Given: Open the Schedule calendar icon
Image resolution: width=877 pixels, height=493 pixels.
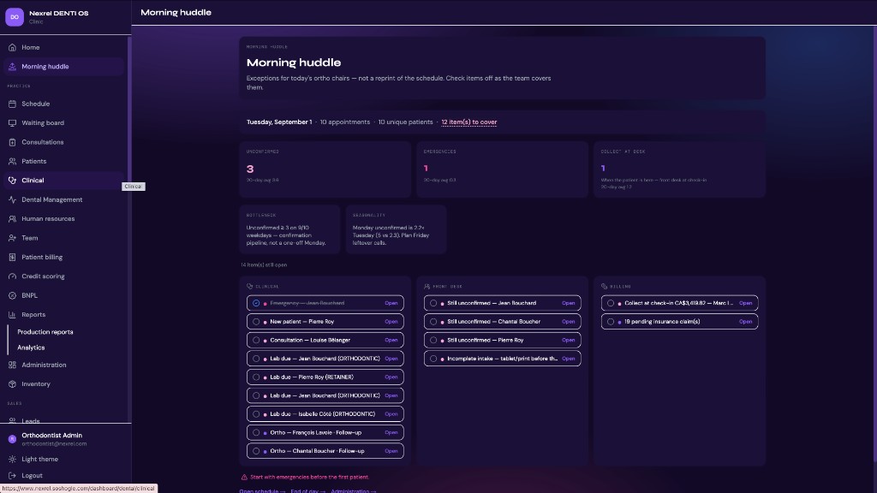Looking at the screenshot, I should pyautogui.click(x=12, y=104).
